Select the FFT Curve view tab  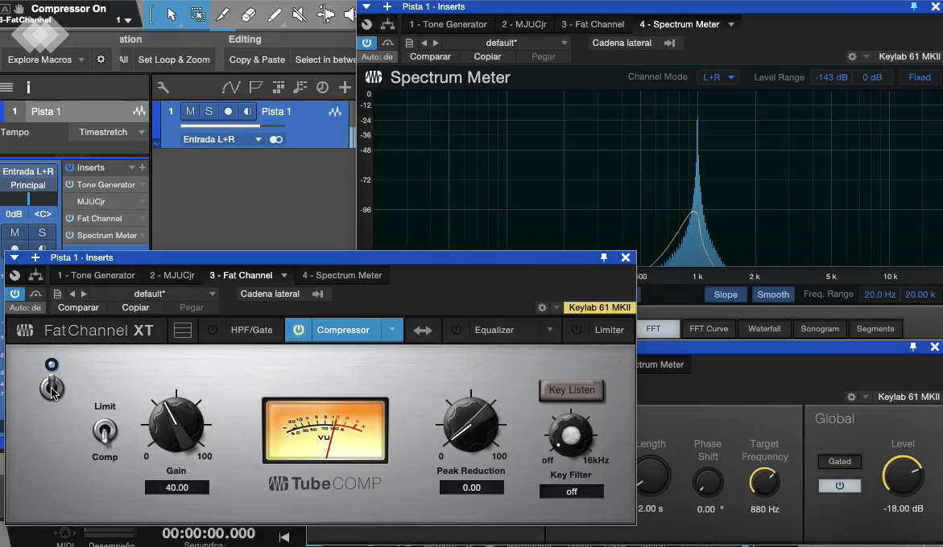point(709,328)
